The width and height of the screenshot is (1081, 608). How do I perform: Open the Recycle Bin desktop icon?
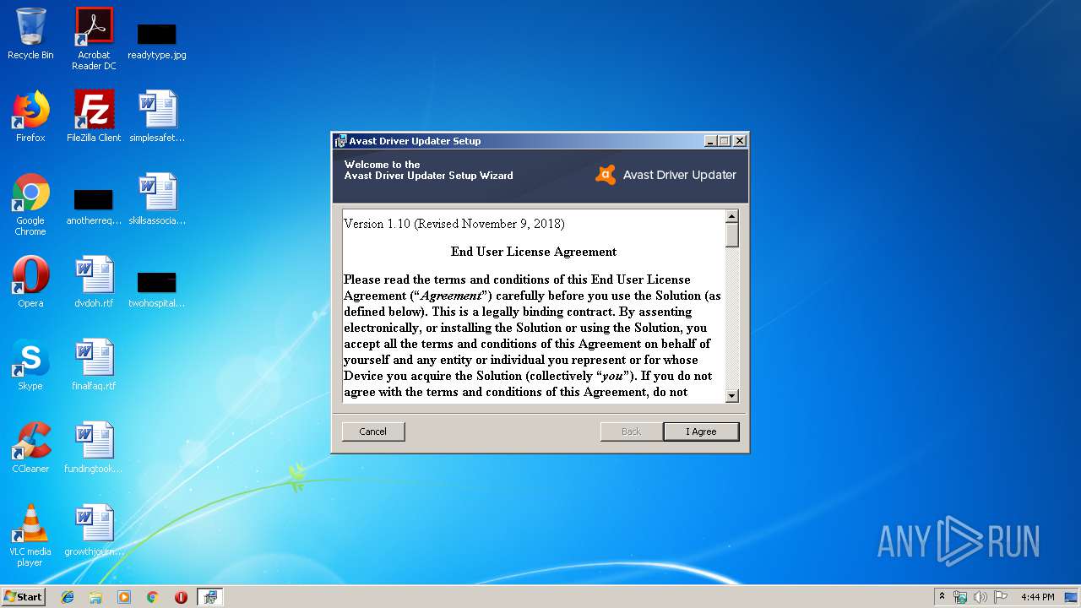click(x=30, y=34)
